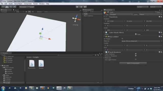This screenshot has width=163, height=91.
Task: Toggle the Receive Shadows checkbox
Action: tap(136, 56)
